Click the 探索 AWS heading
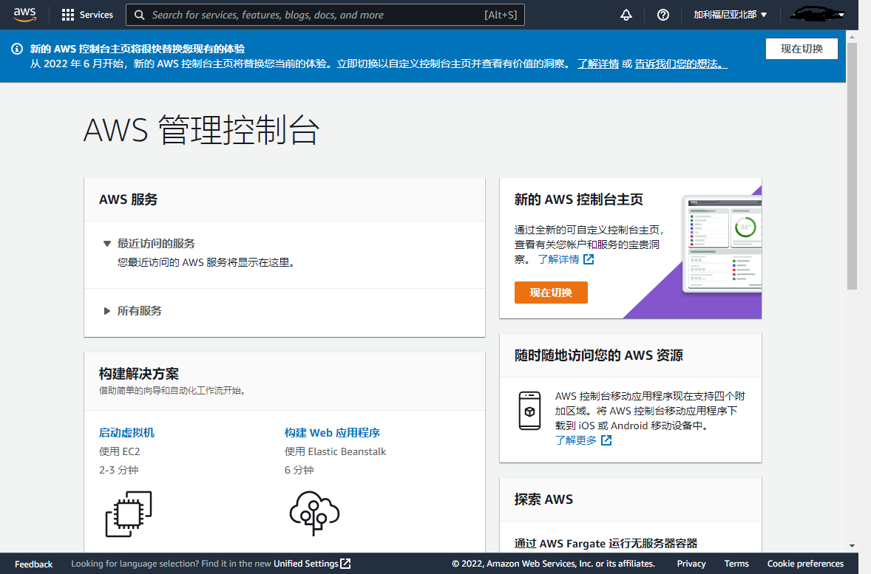This screenshot has height=574, width=871. 543,499
